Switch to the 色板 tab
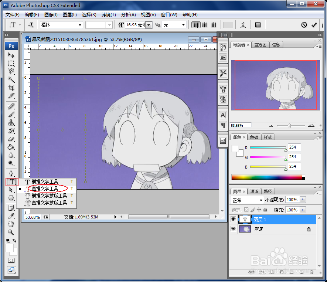This screenshot has width=327, height=282. 254,137
